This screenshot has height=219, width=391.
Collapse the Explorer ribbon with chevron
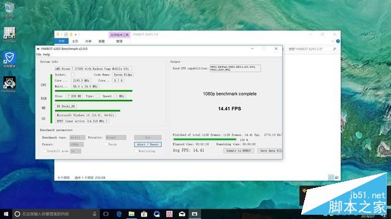(332, 41)
